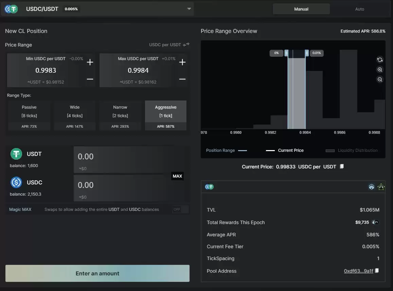
Task: Decrease the Max USDC per USDT price
Action: (x=182, y=79)
